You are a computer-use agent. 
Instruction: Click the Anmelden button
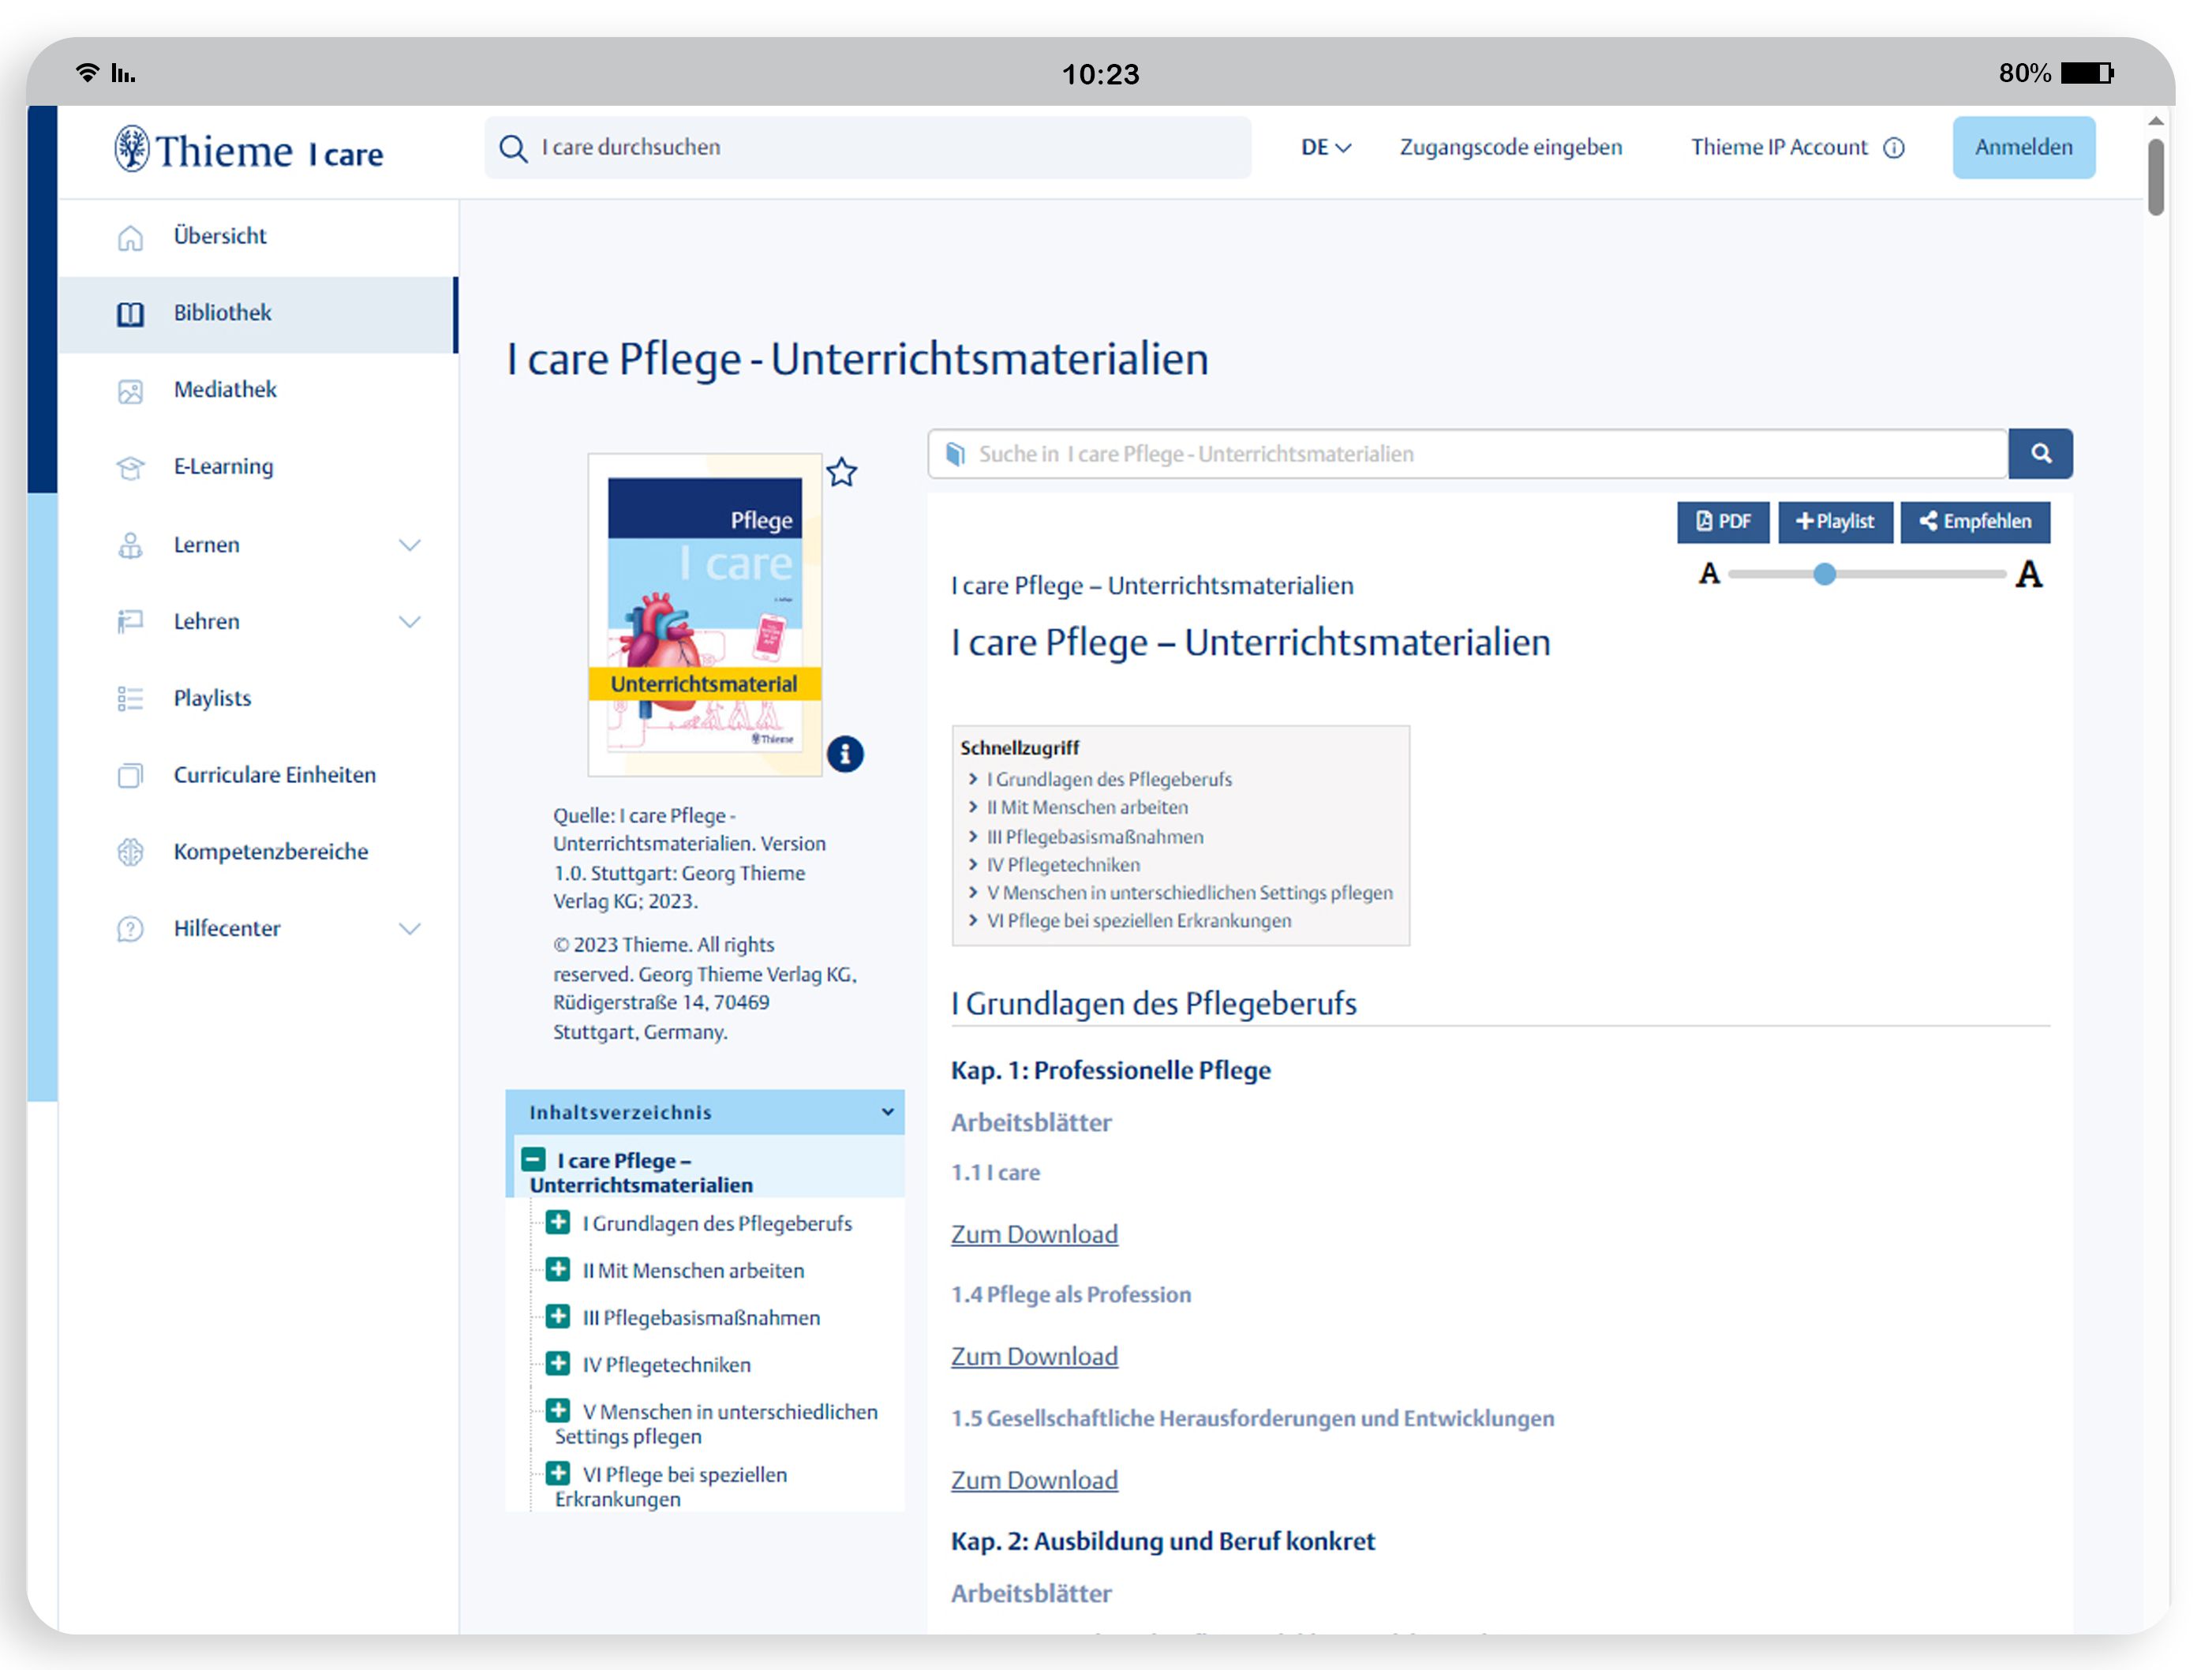(2023, 148)
